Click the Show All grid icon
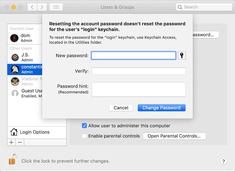The height and width of the screenshot is (172, 235). coord(56,7)
